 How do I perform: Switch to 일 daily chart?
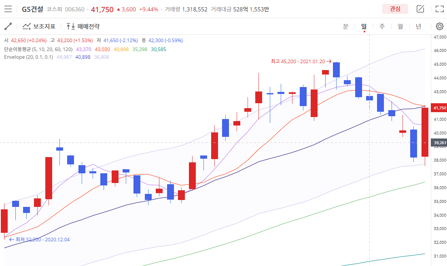[x=364, y=27]
